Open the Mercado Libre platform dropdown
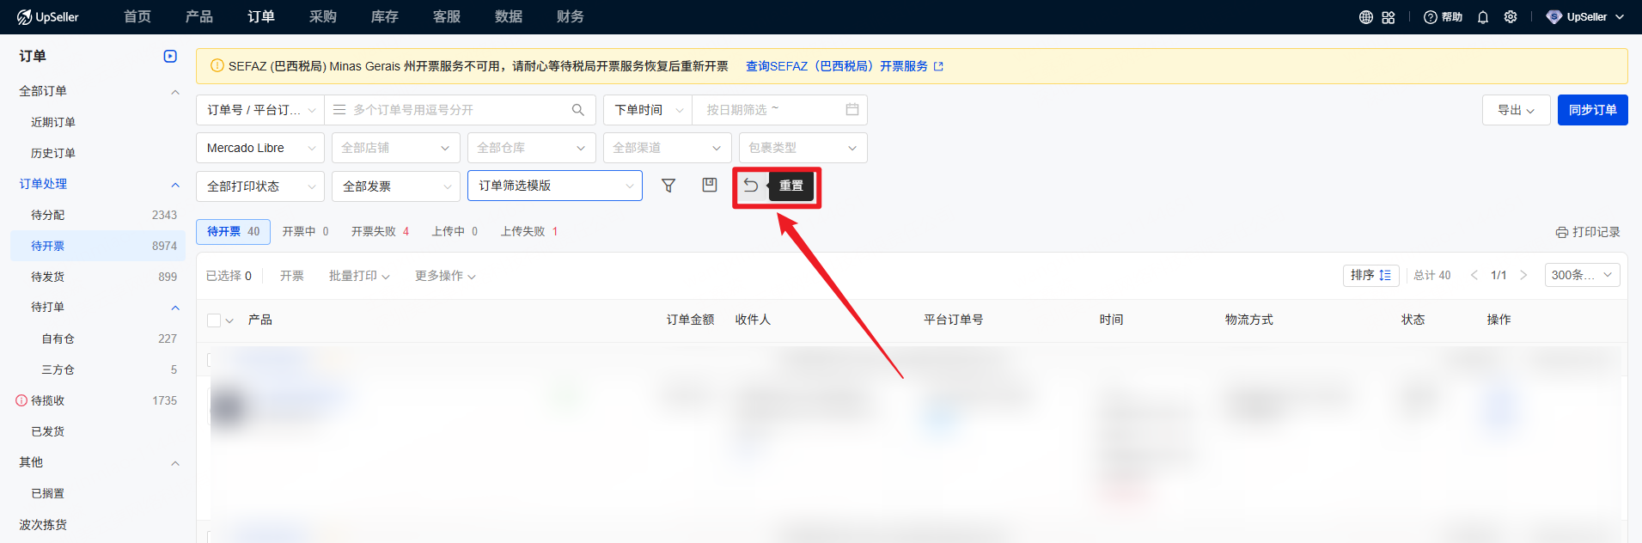1642x543 pixels. tap(259, 148)
